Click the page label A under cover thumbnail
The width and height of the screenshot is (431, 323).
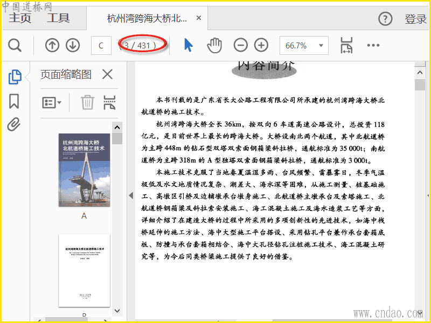[84, 216]
